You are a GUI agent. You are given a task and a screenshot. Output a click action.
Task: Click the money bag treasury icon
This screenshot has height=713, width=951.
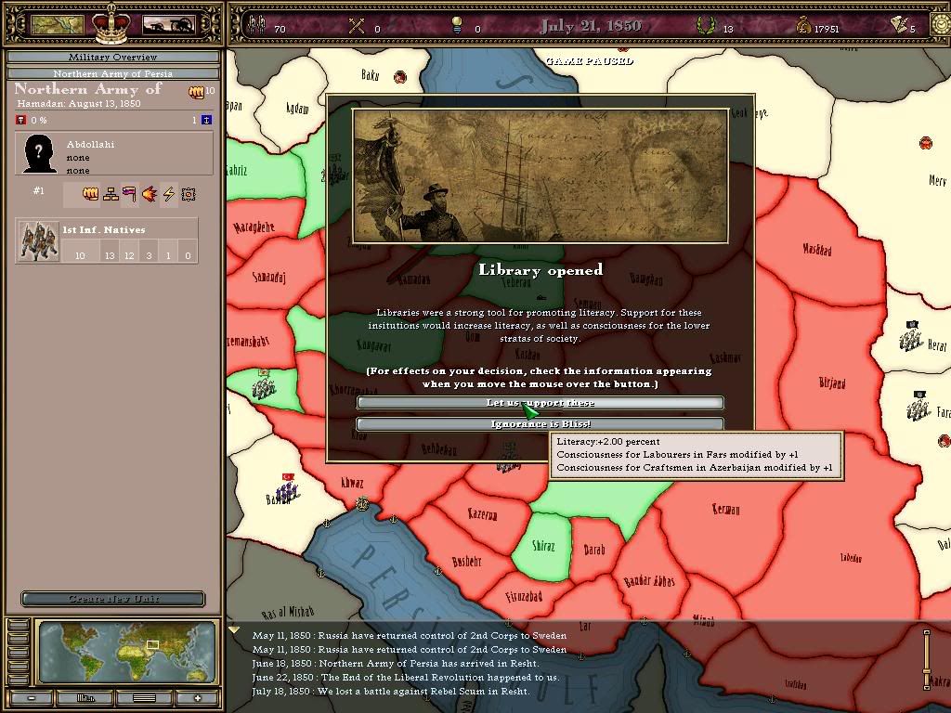pyautogui.click(x=803, y=25)
